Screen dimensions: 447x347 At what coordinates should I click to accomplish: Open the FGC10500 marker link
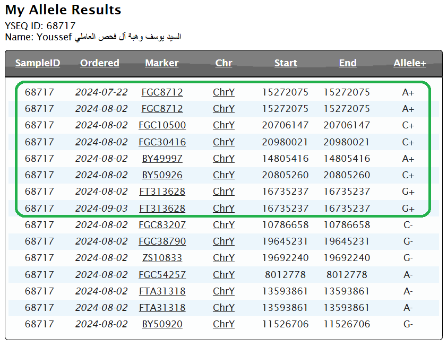pos(162,125)
